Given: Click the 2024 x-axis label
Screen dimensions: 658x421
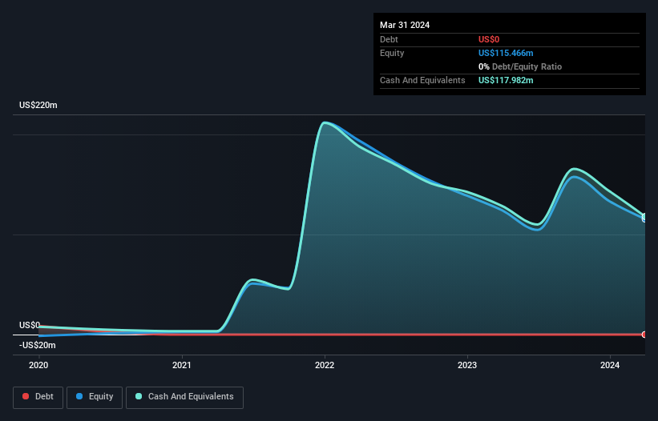Looking at the screenshot, I should pos(610,365).
